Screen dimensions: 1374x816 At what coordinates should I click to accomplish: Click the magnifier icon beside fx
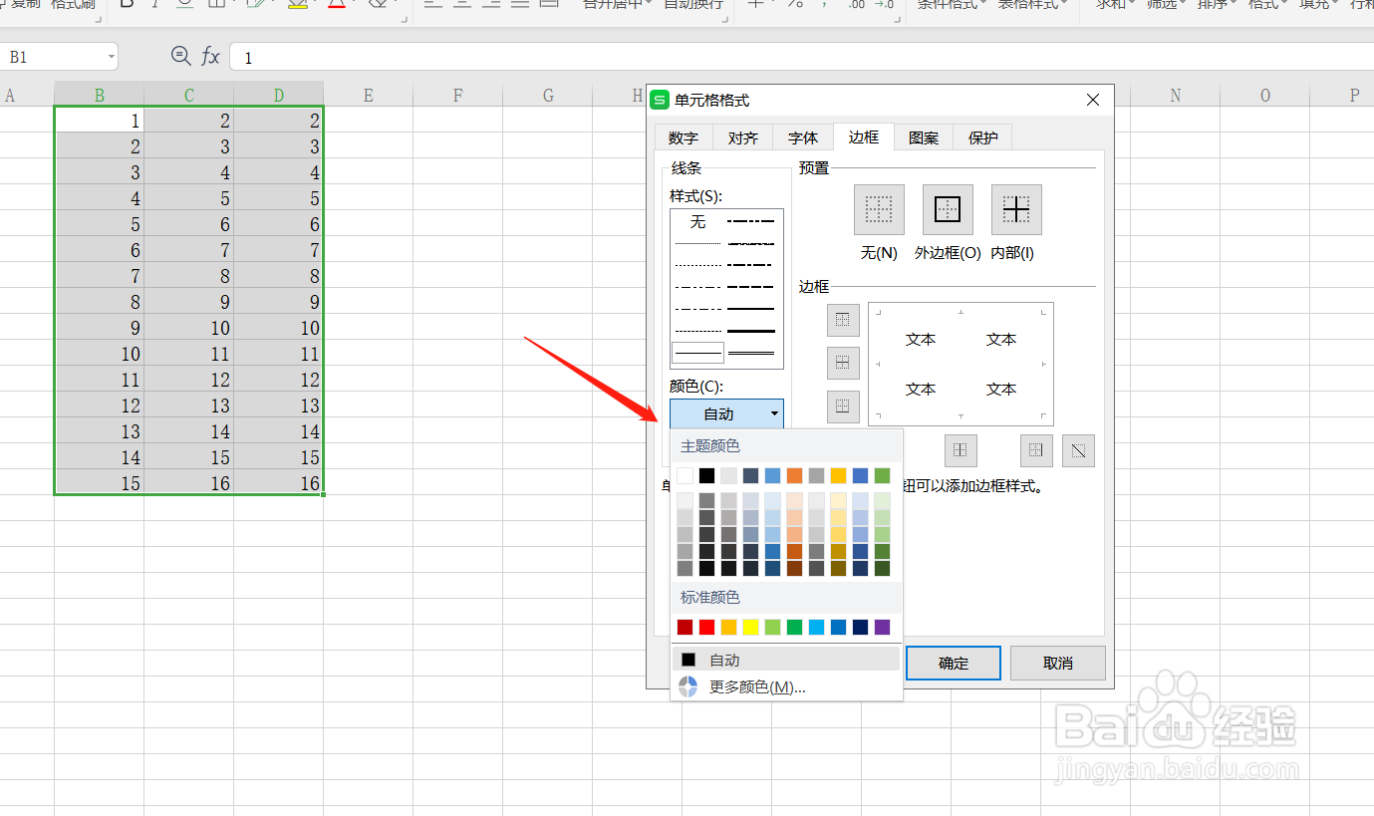[180, 57]
